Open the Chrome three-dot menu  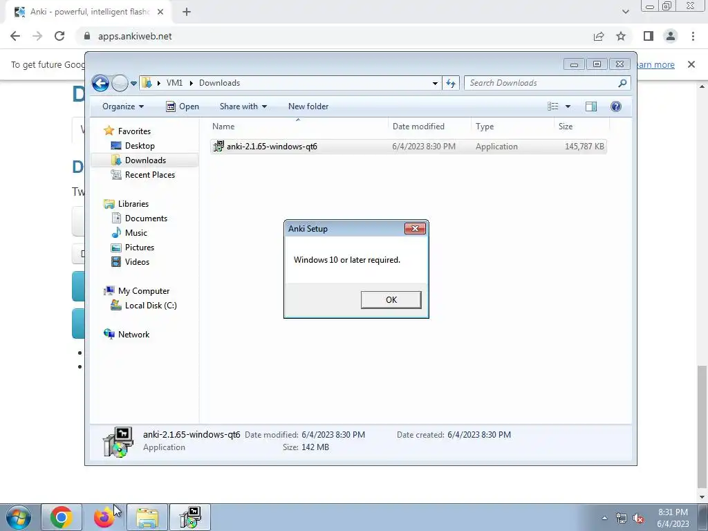point(693,36)
